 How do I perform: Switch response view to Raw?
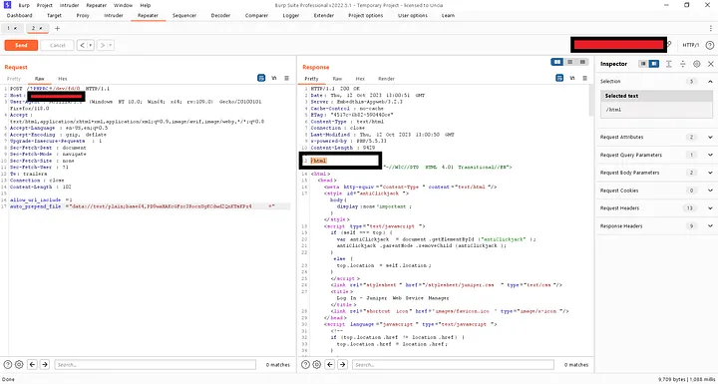click(x=337, y=79)
